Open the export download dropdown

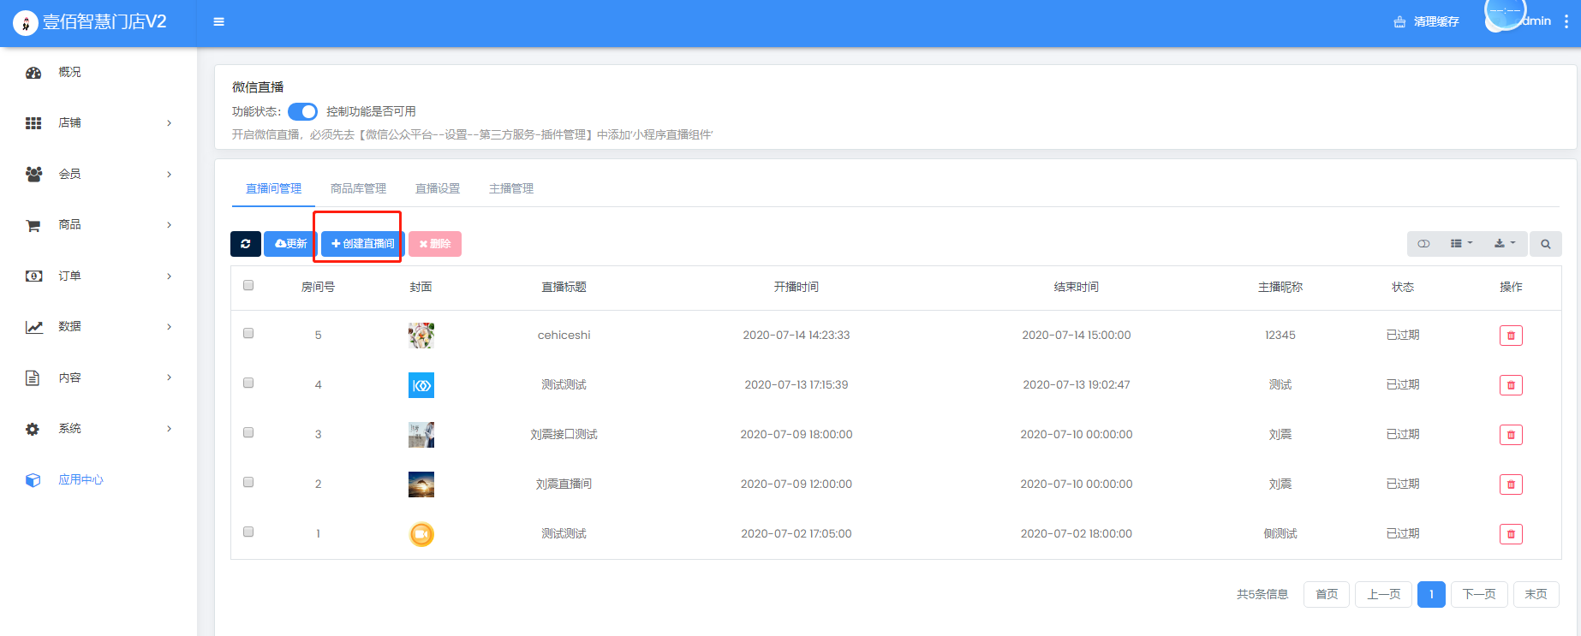(1505, 244)
